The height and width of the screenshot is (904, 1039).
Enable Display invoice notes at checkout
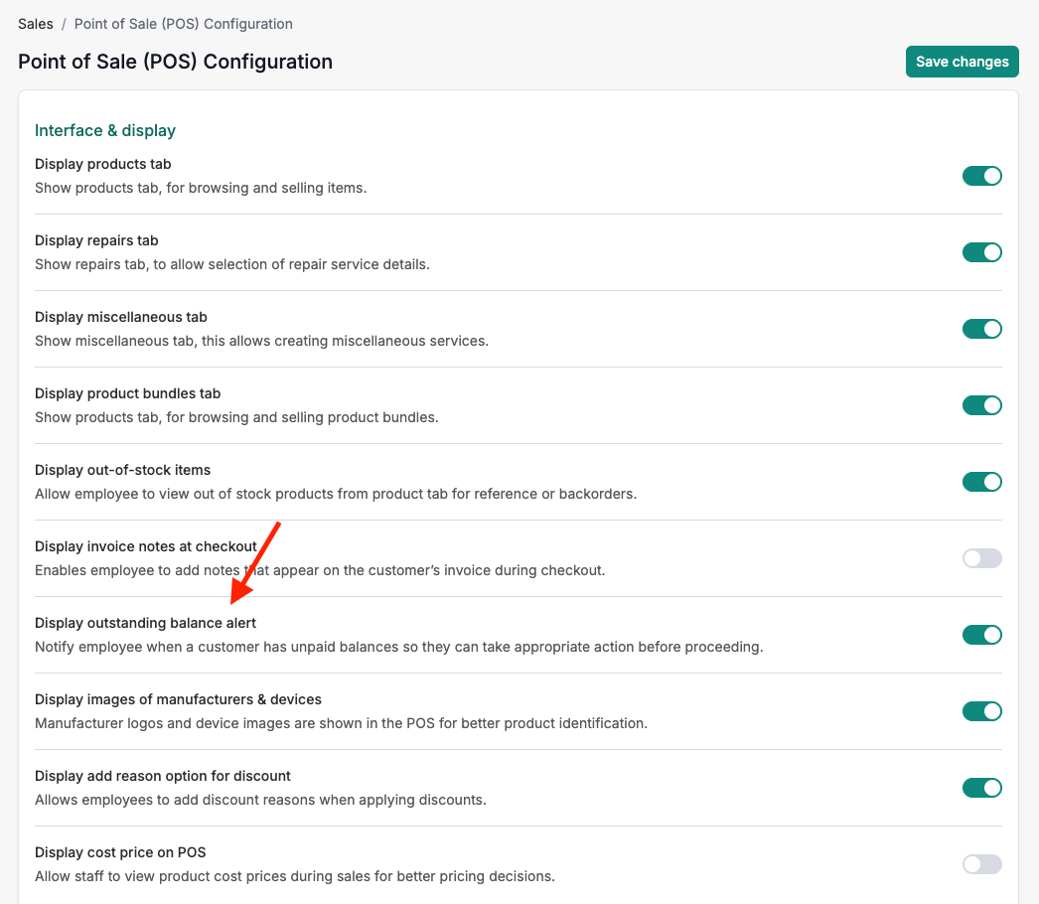click(981, 558)
